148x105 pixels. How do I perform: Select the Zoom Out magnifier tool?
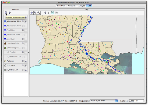click(x=39, y=13)
